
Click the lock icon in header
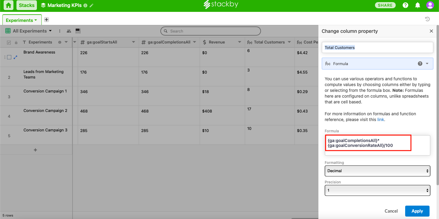coord(16,42)
